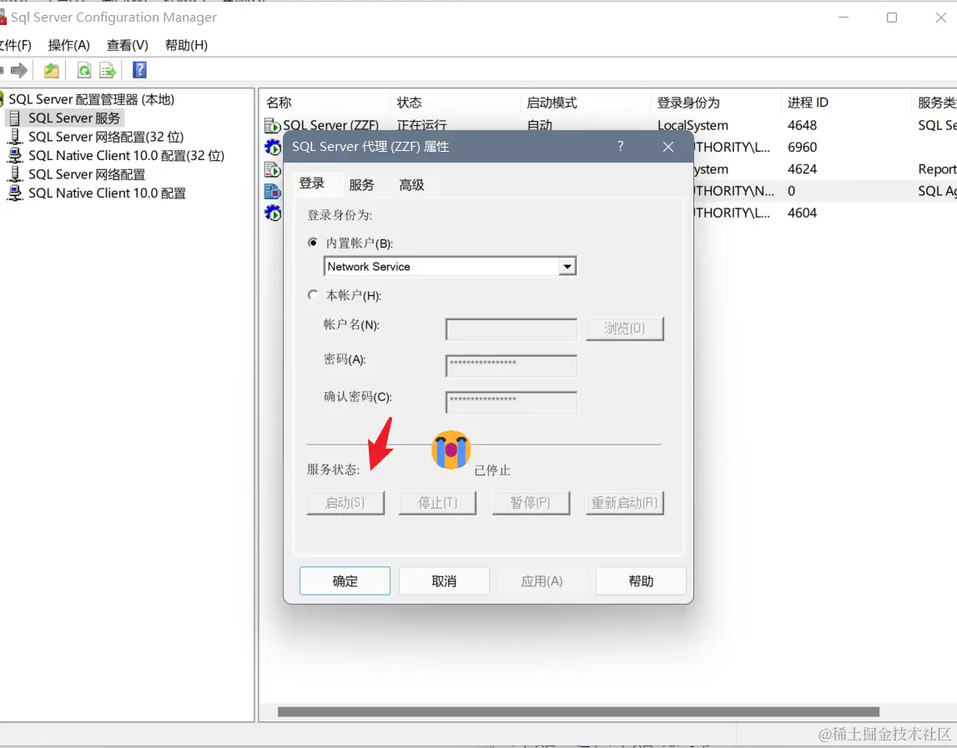Viewport: 957px width, 748px height.
Task: Click the service icon in process 4624 row
Action: coord(272,169)
